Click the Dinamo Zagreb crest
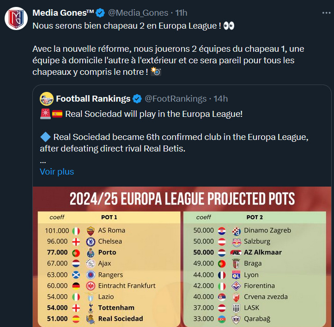 click(x=236, y=231)
